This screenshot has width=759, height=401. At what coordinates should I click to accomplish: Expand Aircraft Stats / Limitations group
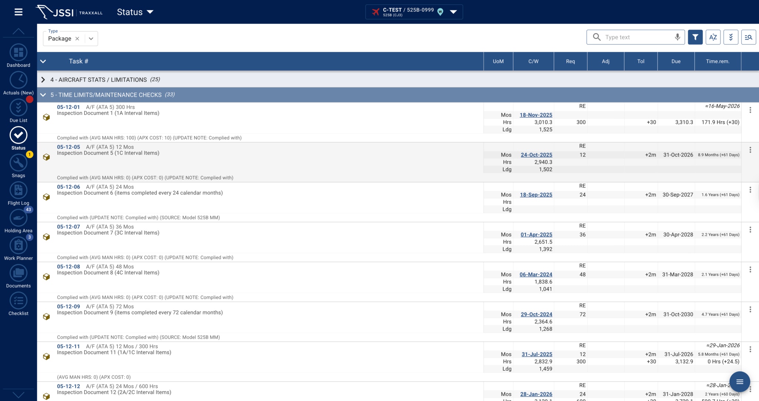coord(43,80)
